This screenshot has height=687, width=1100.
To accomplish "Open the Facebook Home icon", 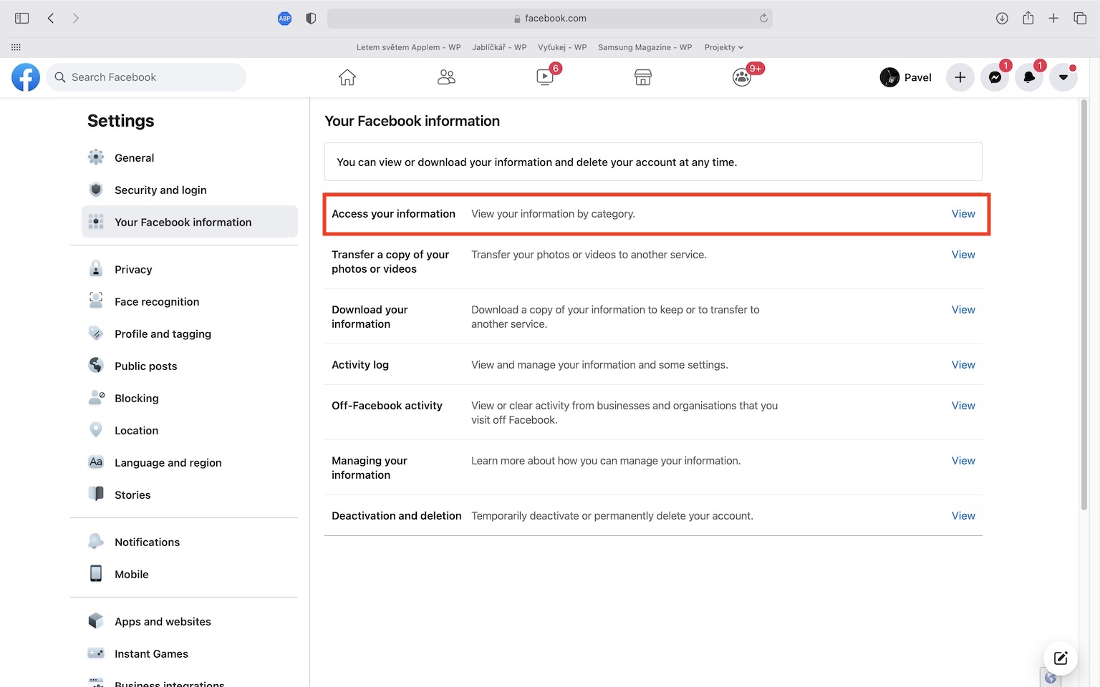I will tap(347, 77).
